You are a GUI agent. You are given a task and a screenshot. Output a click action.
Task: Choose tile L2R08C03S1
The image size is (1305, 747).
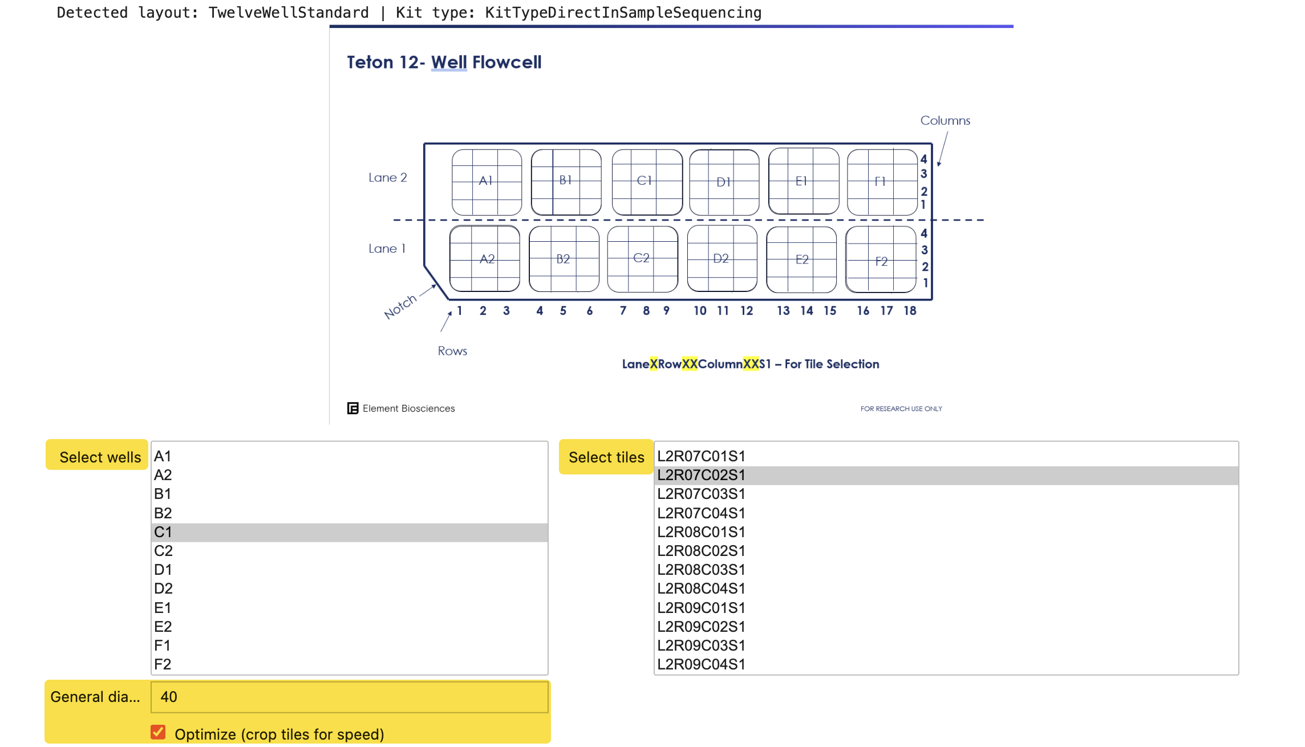946,570
